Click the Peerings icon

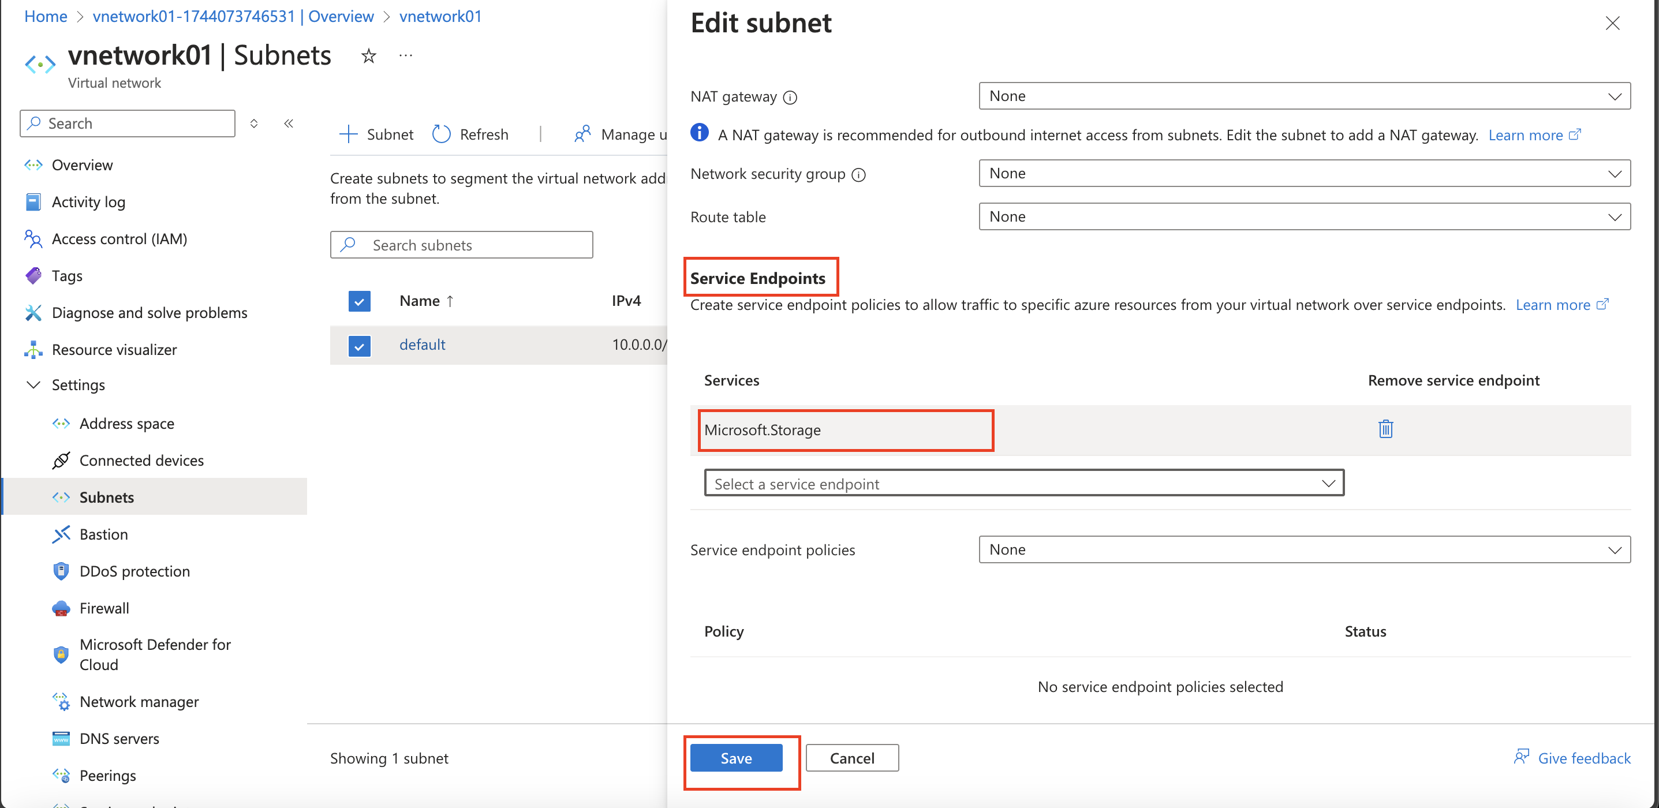coord(61,776)
